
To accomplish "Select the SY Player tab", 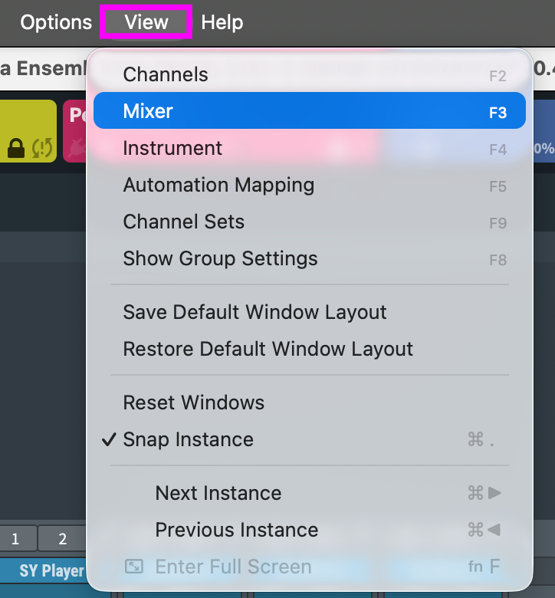I will click(51, 571).
